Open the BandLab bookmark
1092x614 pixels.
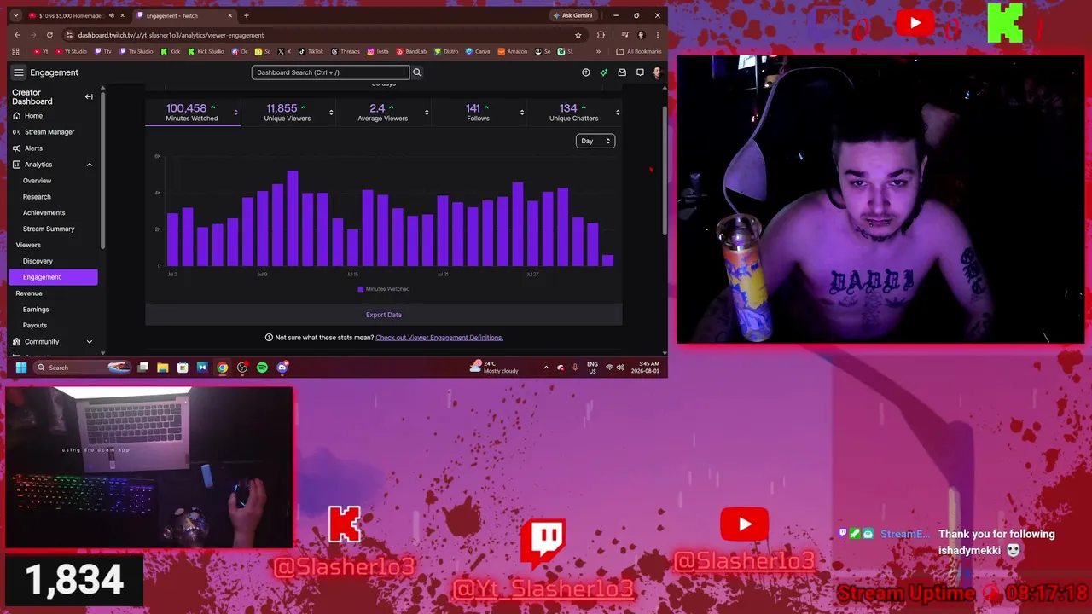(x=411, y=51)
